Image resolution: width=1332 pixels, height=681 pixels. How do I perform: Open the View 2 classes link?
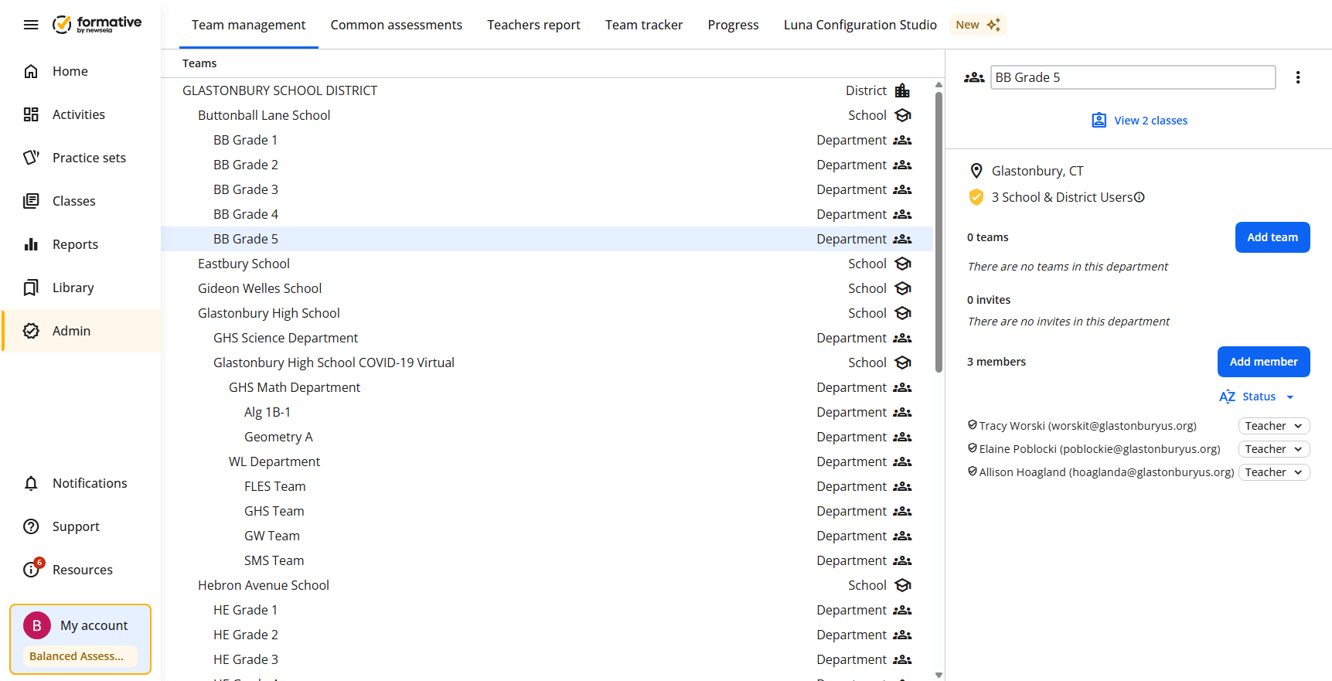point(1140,121)
